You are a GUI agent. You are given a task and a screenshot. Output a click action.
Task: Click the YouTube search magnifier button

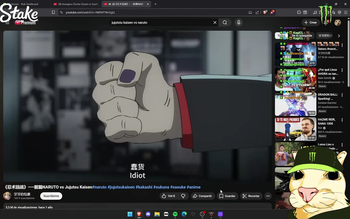tap(225, 23)
